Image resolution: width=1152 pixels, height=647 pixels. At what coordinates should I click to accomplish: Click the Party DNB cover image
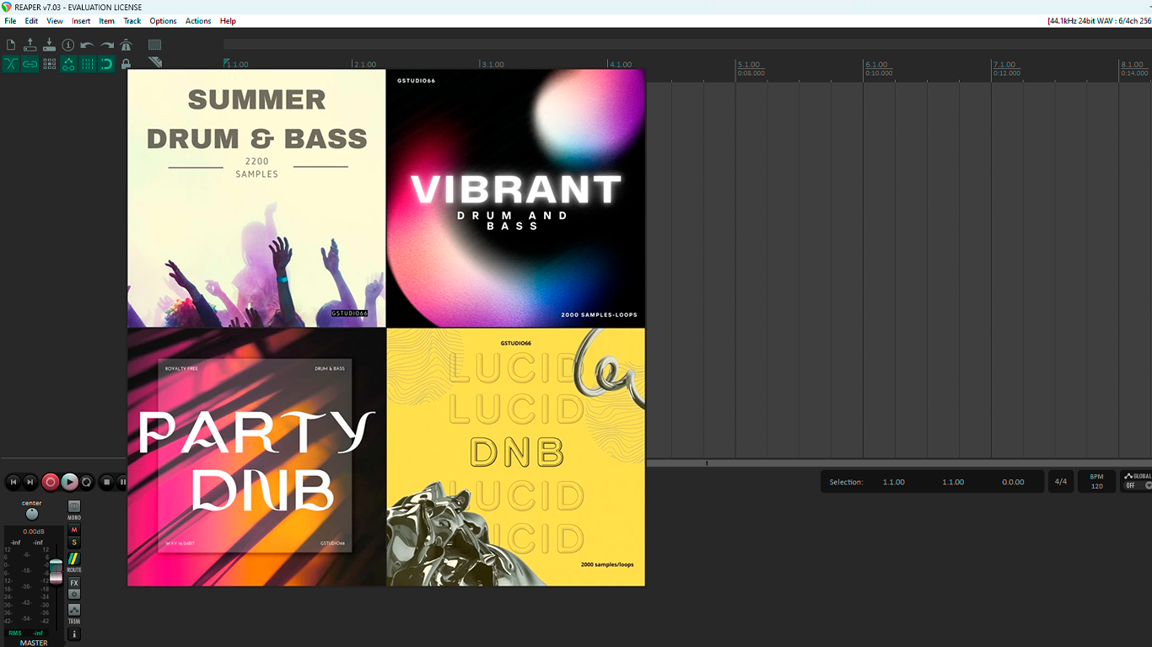coord(256,457)
